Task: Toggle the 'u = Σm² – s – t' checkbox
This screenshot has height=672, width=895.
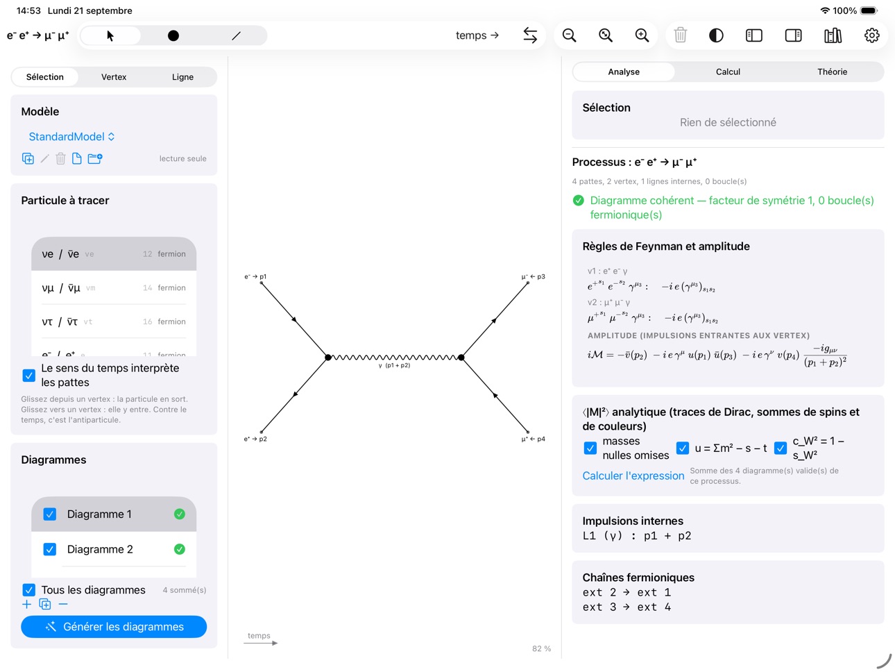Action: click(683, 448)
